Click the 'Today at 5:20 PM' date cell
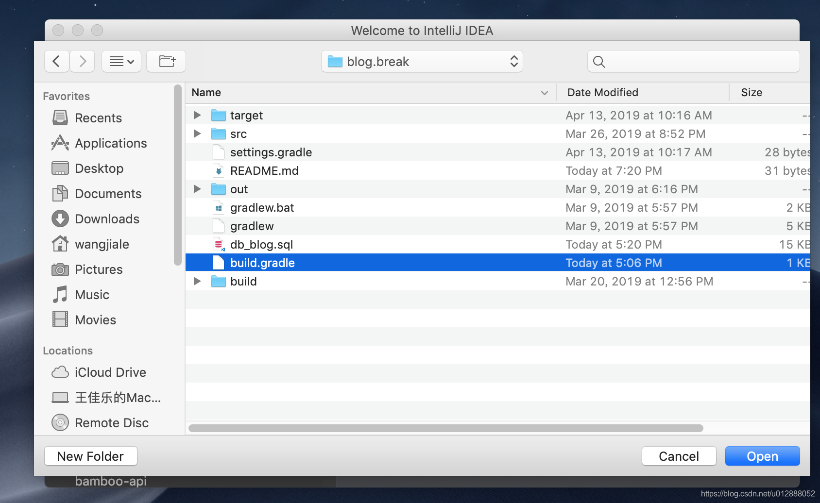Screen dimensions: 820x503 [x=614, y=244]
